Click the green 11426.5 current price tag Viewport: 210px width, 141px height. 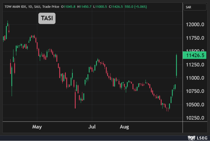click(x=195, y=55)
